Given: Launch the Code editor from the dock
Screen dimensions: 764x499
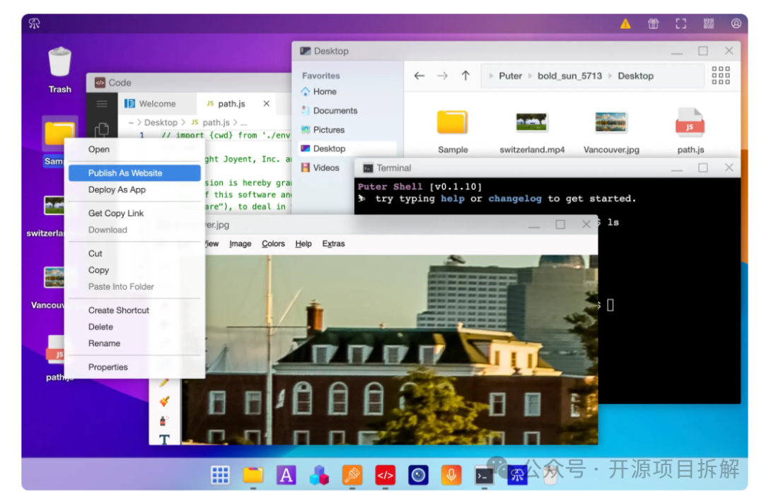Looking at the screenshot, I should [x=385, y=475].
